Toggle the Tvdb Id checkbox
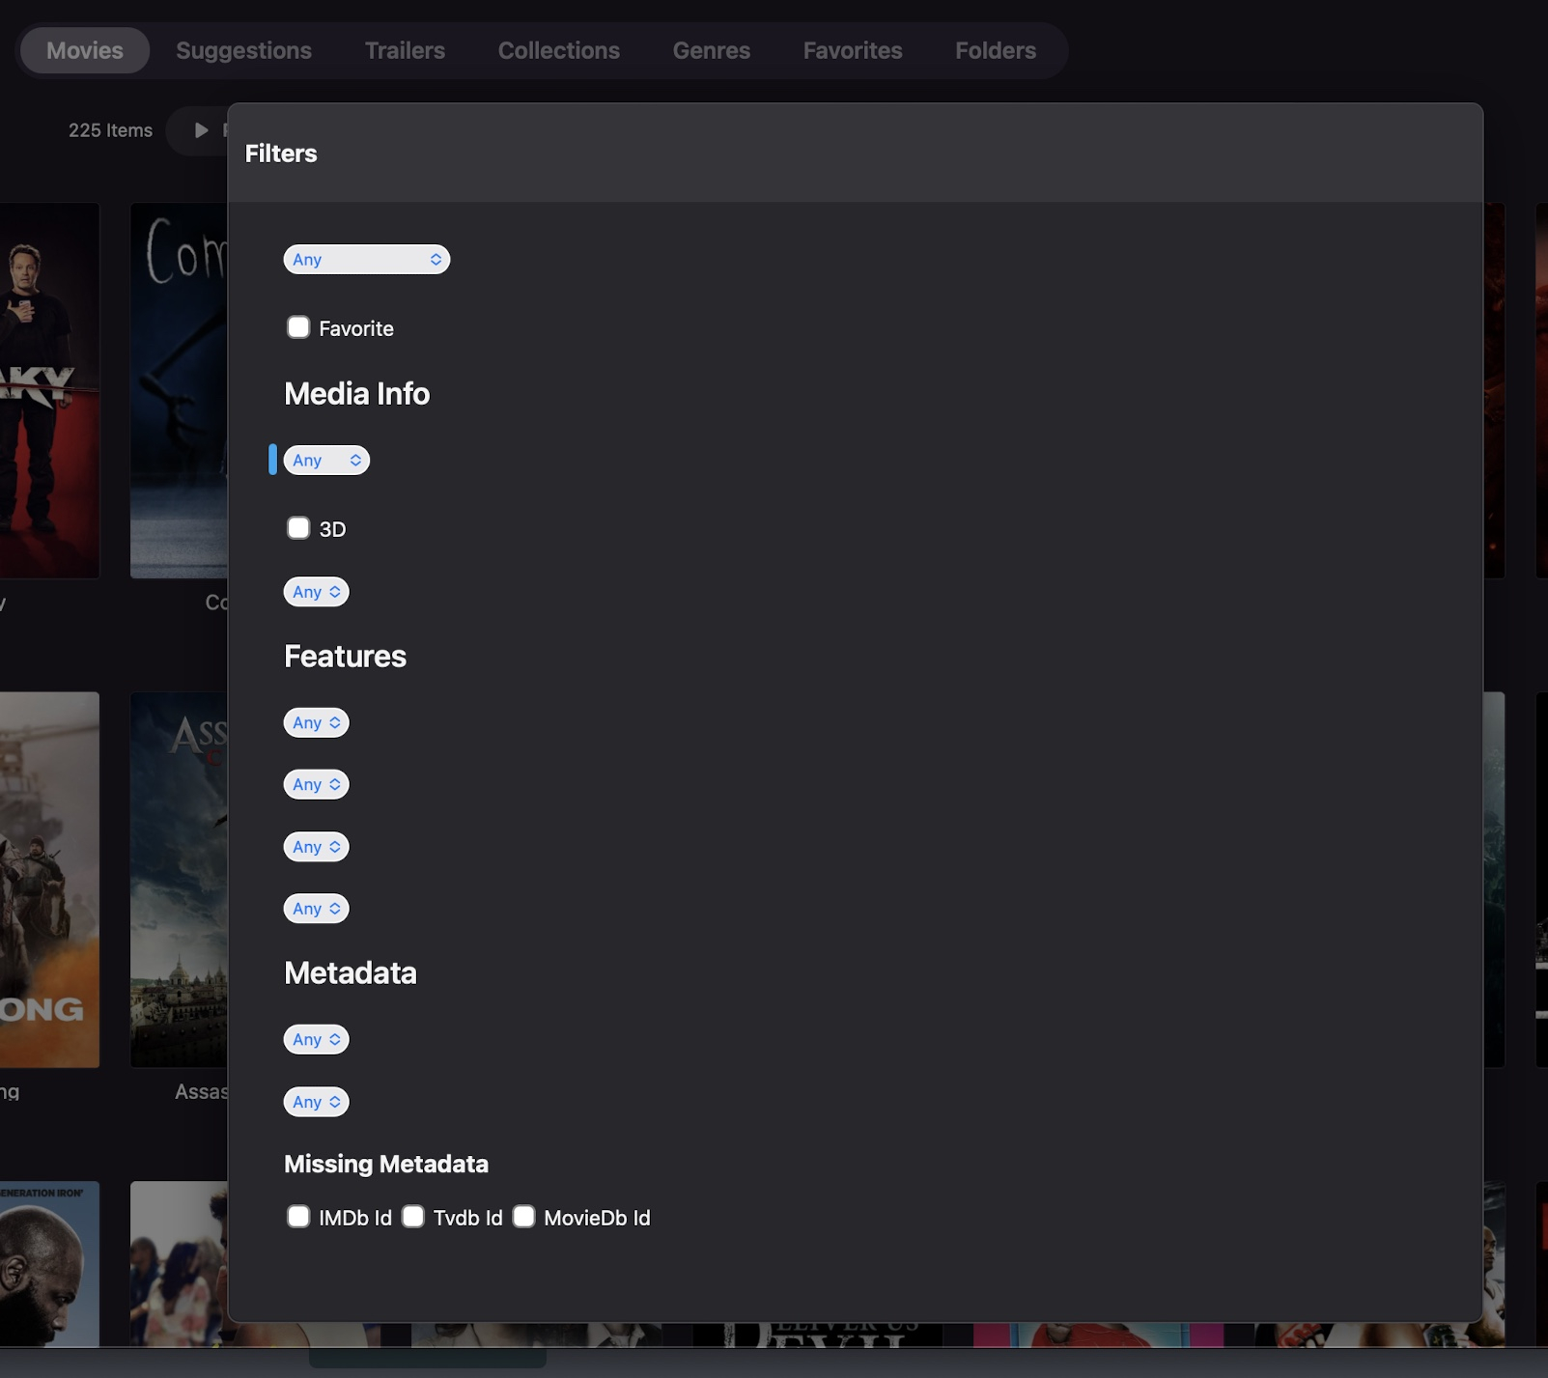This screenshot has width=1548, height=1378. [413, 1217]
